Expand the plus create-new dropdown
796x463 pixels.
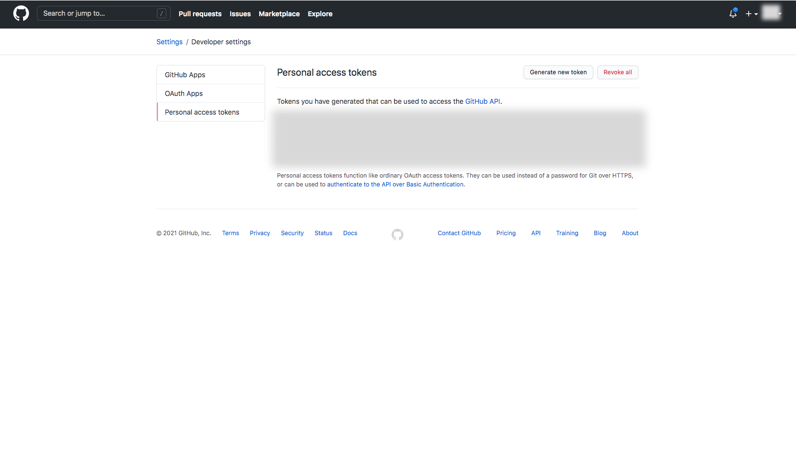coord(751,14)
